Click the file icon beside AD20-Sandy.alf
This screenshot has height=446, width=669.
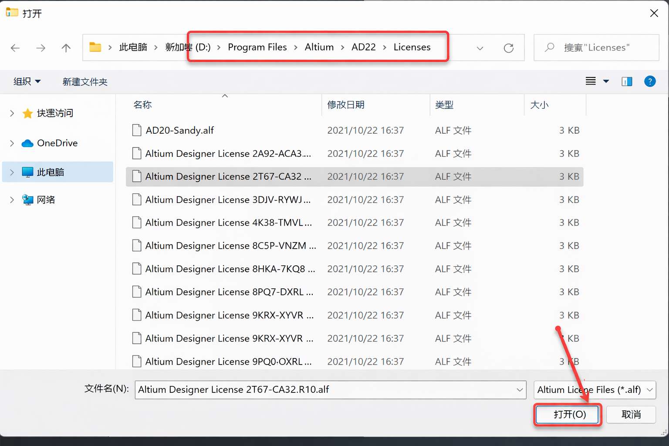pyautogui.click(x=137, y=130)
